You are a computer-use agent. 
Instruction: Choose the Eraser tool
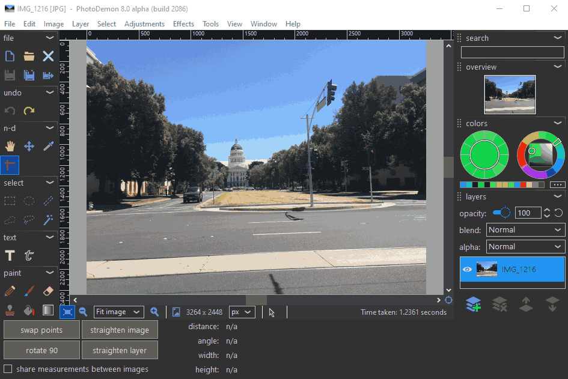click(x=48, y=291)
